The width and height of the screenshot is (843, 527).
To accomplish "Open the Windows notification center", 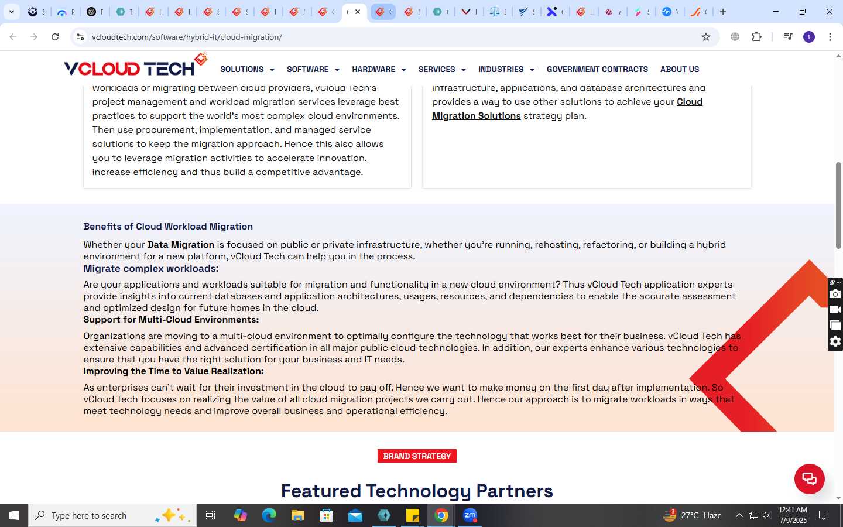I will [x=824, y=515].
